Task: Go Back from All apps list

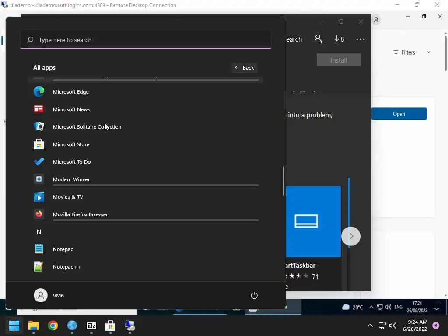Action: tap(244, 68)
